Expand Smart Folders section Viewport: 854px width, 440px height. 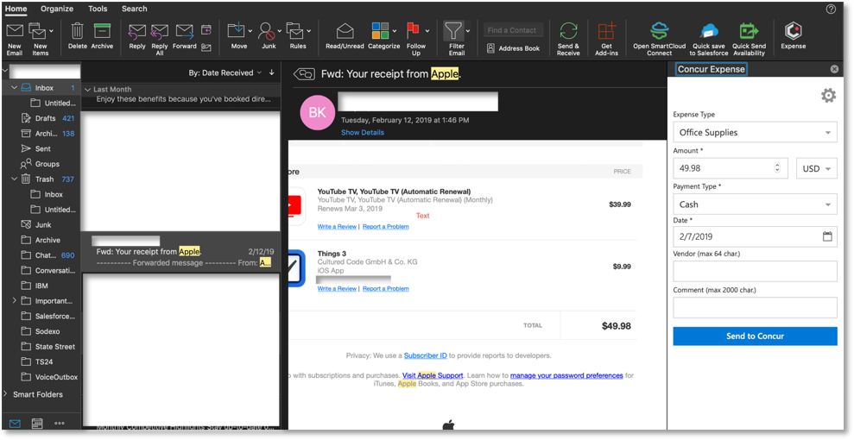click(5, 393)
